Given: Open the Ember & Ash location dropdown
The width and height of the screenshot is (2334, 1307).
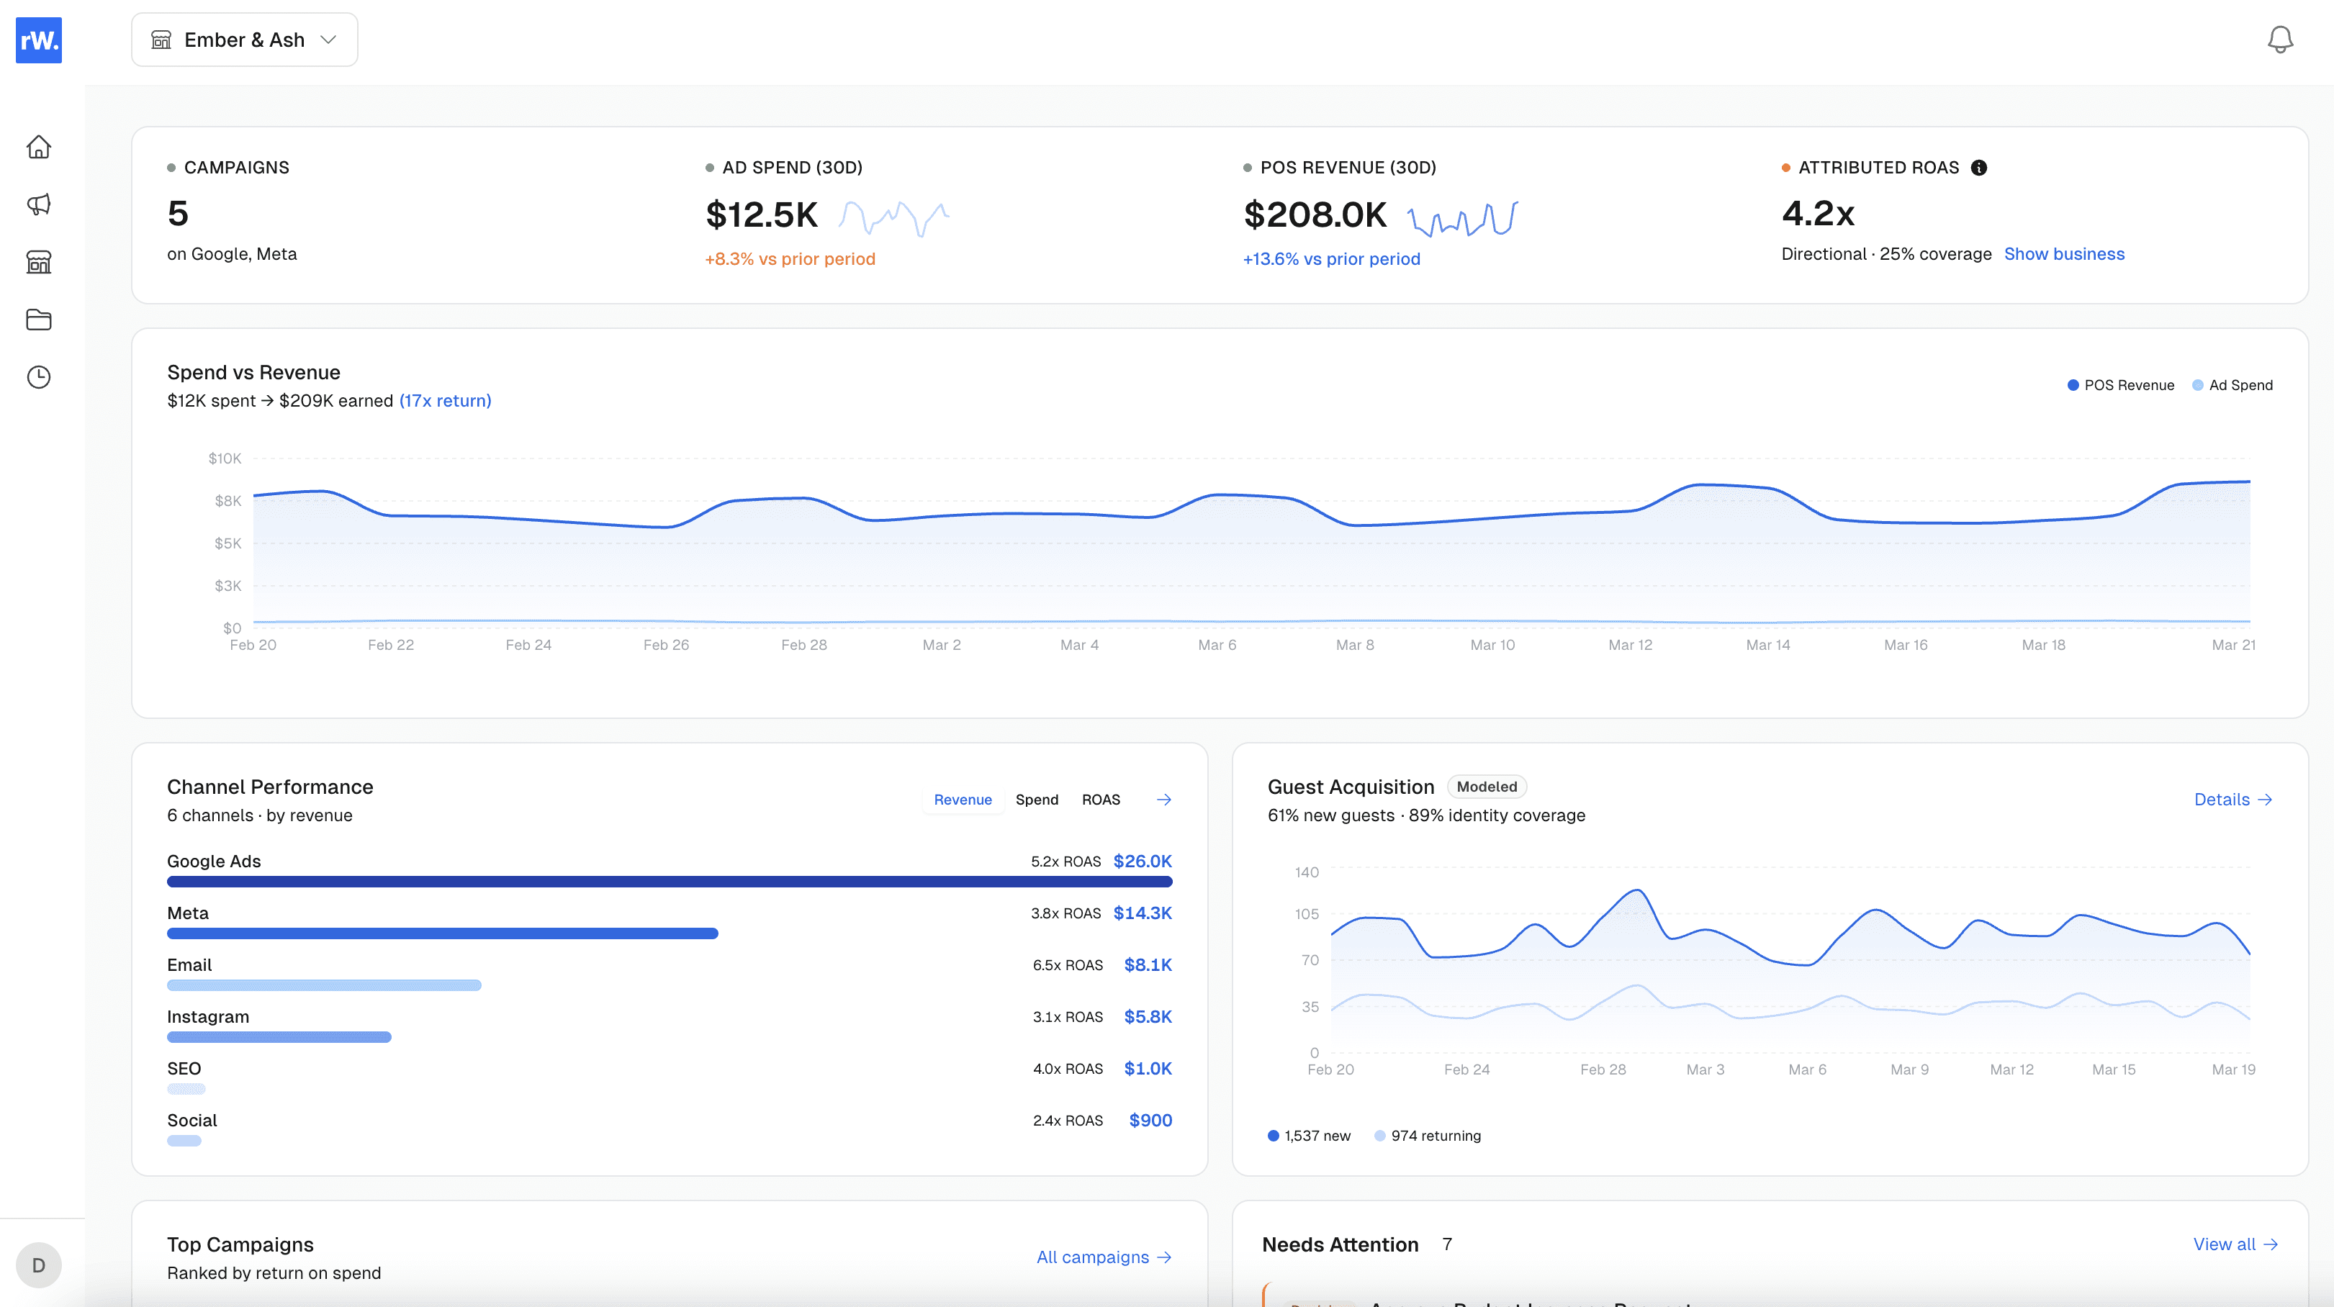Looking at the screenshot, I should tap(244, 39).
